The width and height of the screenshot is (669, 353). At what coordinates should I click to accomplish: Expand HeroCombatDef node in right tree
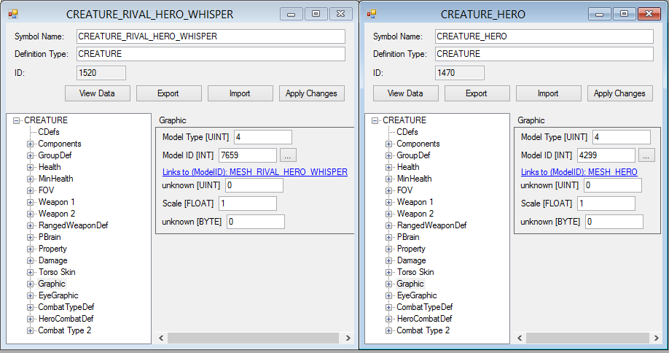pyautogui.click(x=389, y=319)
